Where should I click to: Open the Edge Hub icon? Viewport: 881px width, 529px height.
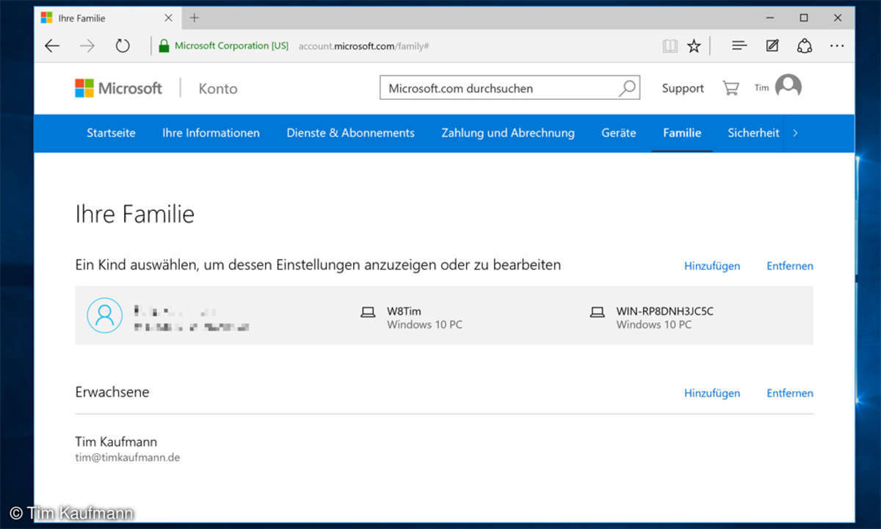pos(739,46)
